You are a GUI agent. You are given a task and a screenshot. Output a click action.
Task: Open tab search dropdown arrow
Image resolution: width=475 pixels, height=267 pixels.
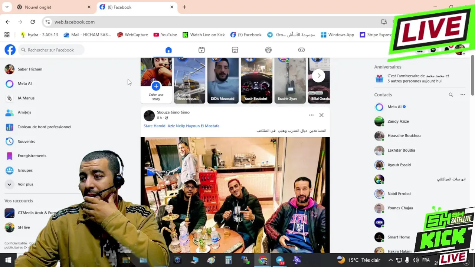tap(6, 7)
